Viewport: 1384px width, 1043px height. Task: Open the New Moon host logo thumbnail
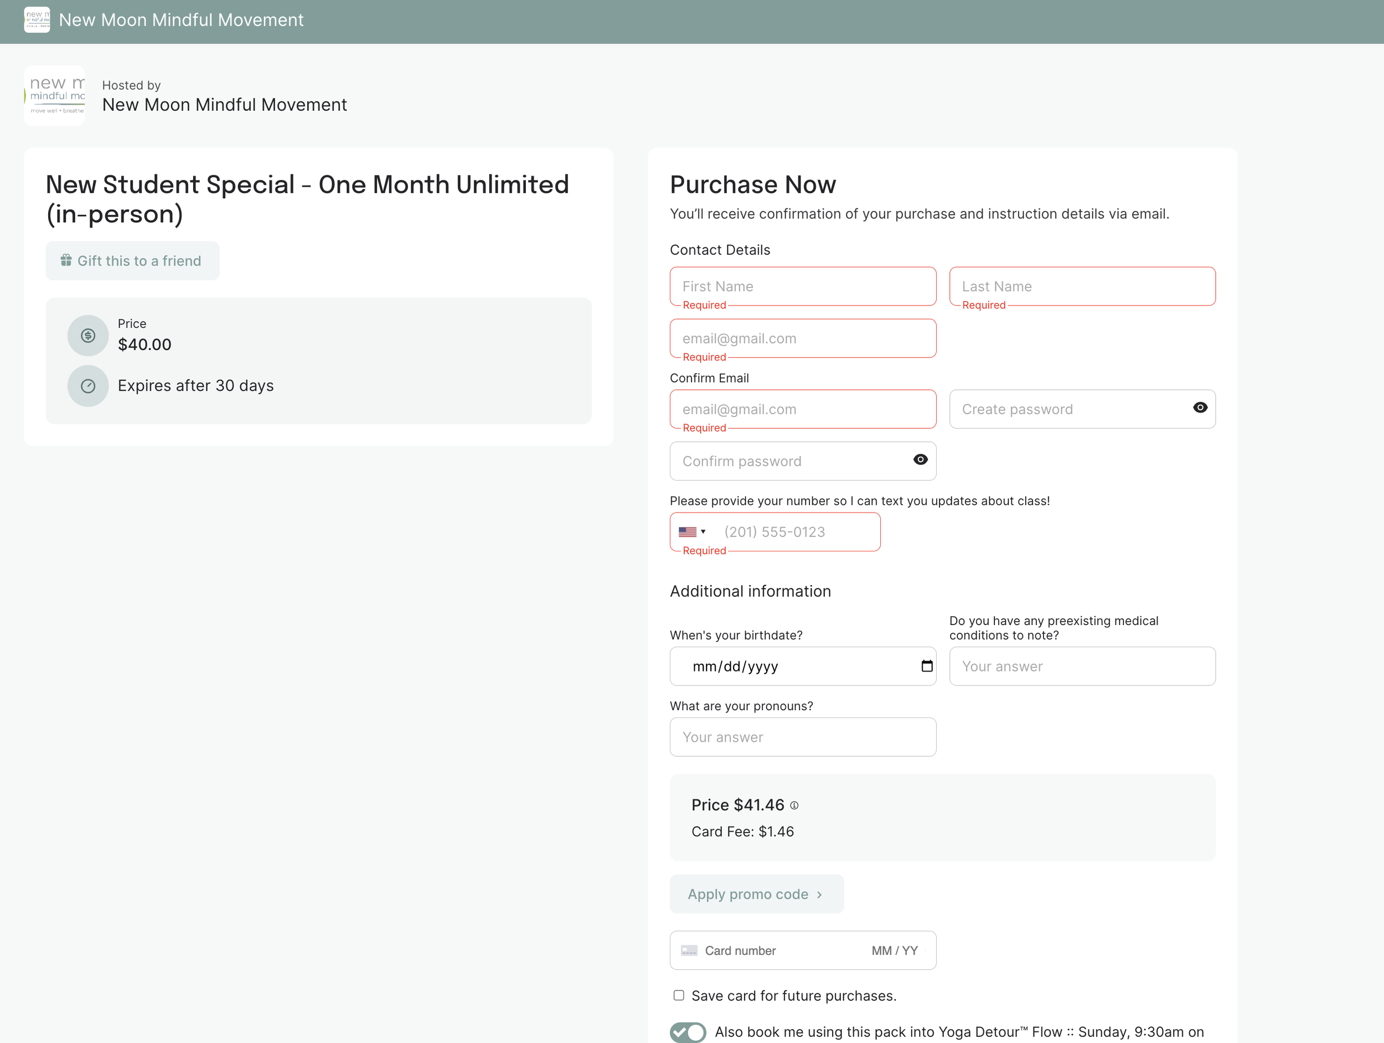tap(54, 96)
